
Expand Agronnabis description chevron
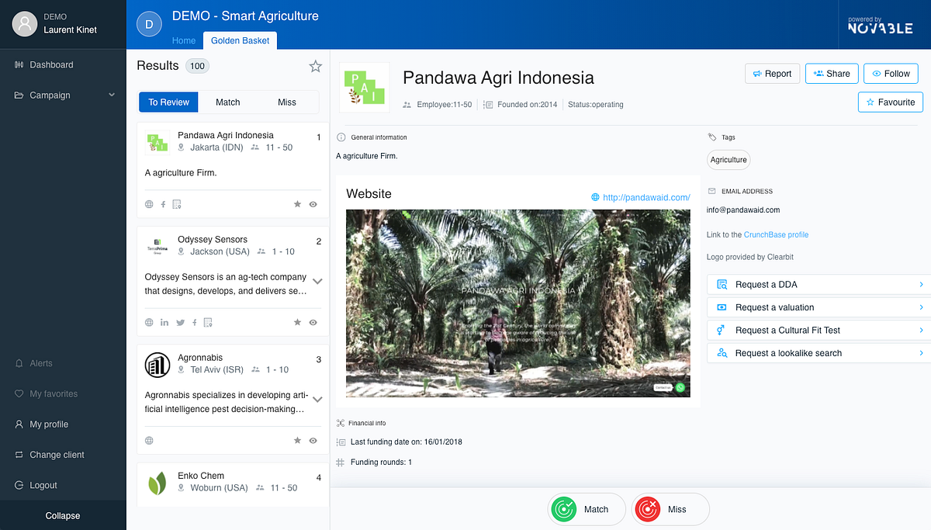coord(317,399)
